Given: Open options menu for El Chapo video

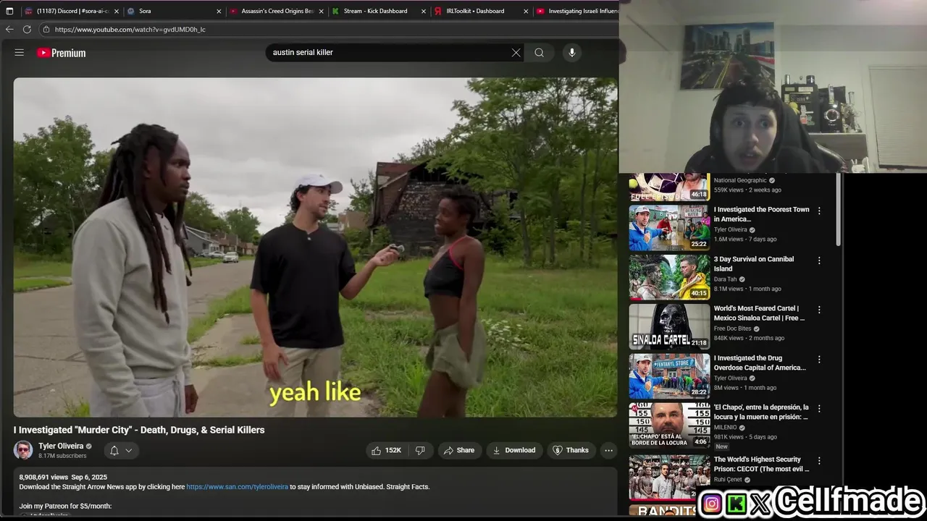Looking at the screenshot, I should [819, 408].
